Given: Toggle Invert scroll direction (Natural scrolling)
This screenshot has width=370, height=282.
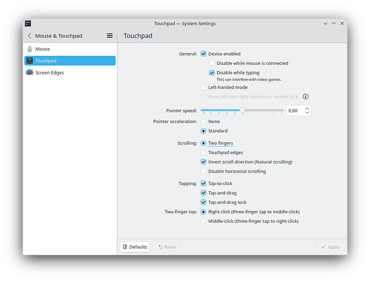Looking at the screenshot, I should point(204,162).
